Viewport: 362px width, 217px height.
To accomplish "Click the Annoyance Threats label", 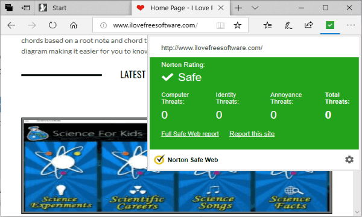I will point(286,98).
